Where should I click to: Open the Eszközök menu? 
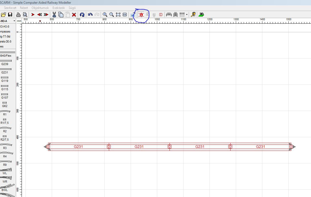point(58,8)
